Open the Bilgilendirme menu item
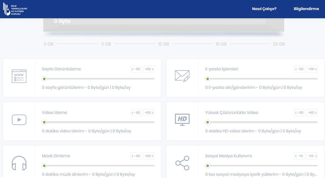This screenshot has height=183, width=325. (x=306, y=9)
